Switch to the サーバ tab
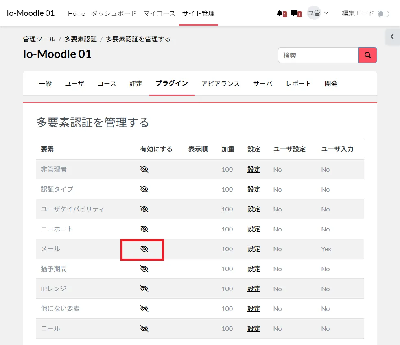The height and width of the screenshot is (345, 400). click(263, 84)
